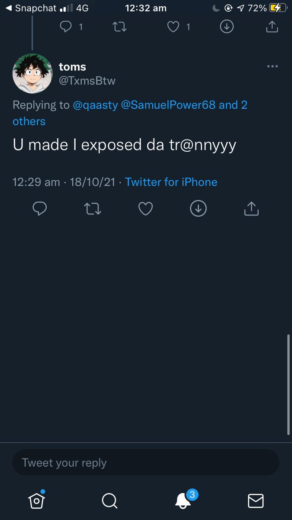Viewport: 292px width, 520px height.
Task: Open Notifications with 3 badge
Action: tap(183, 500)
